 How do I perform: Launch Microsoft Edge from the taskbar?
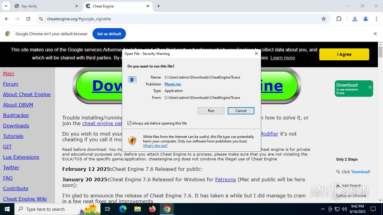pos(123,209)
